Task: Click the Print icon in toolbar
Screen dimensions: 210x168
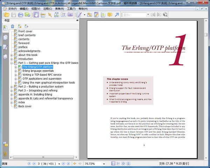Action: (21, 15)
